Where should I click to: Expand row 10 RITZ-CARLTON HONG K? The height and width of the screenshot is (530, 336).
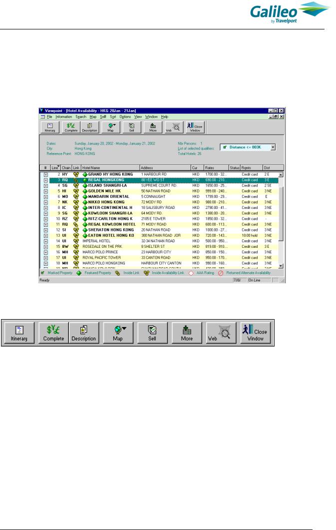click(45, 219)
